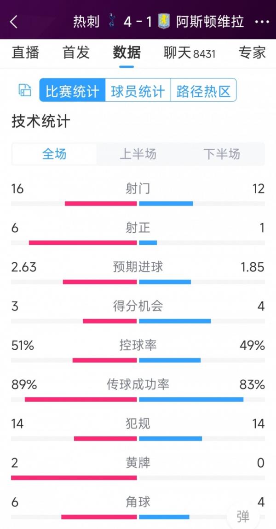Open more options via the ellipsis

[x=263, y=22]
